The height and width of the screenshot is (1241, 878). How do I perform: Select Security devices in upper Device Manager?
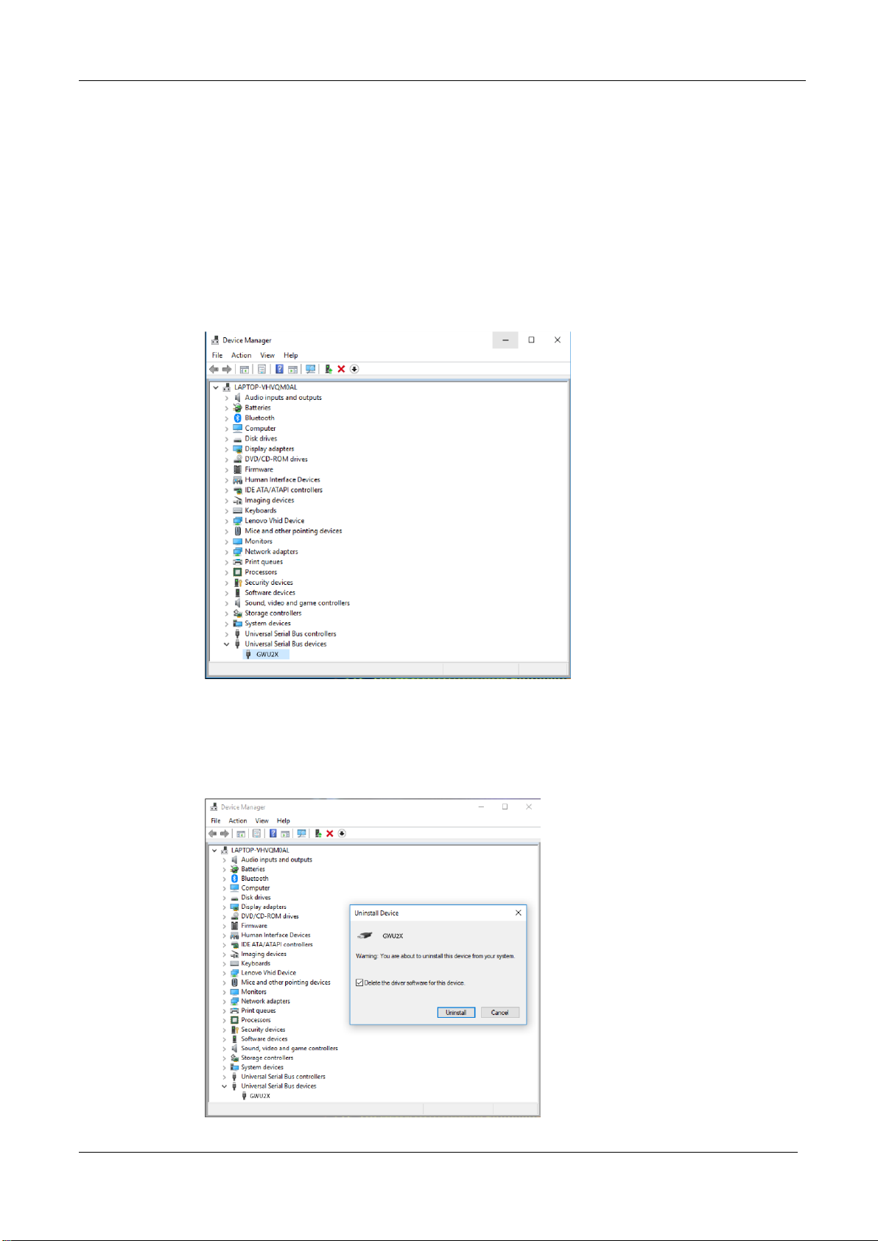point(269,583)
